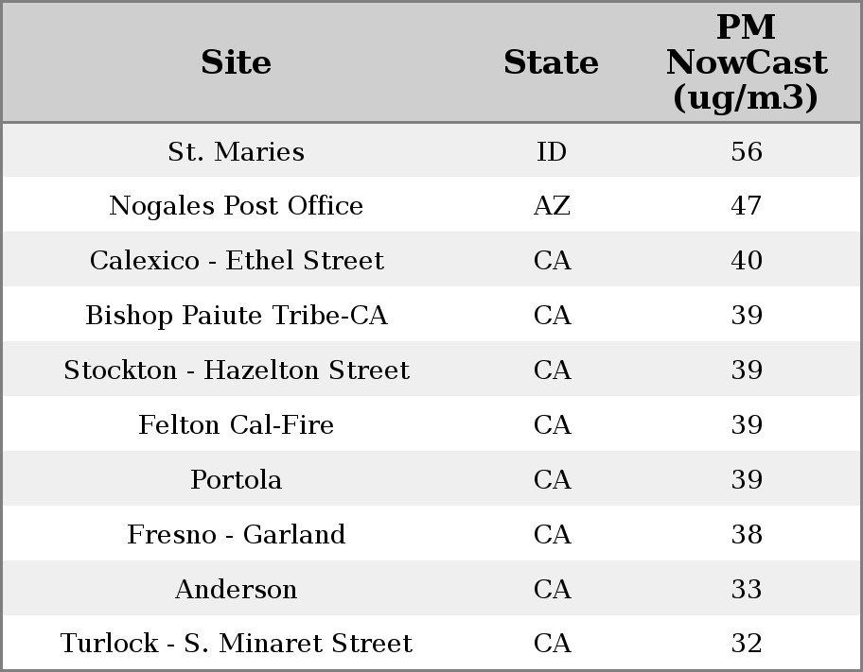The width and height of the screenshot is (863, 672).
Task: Select Bishop Paiute Tribe-CA row name
Action: click(x=237, y=316)
